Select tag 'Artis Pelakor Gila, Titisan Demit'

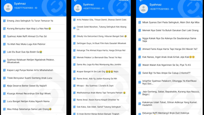pyautogui.click(x=102, y=20)
